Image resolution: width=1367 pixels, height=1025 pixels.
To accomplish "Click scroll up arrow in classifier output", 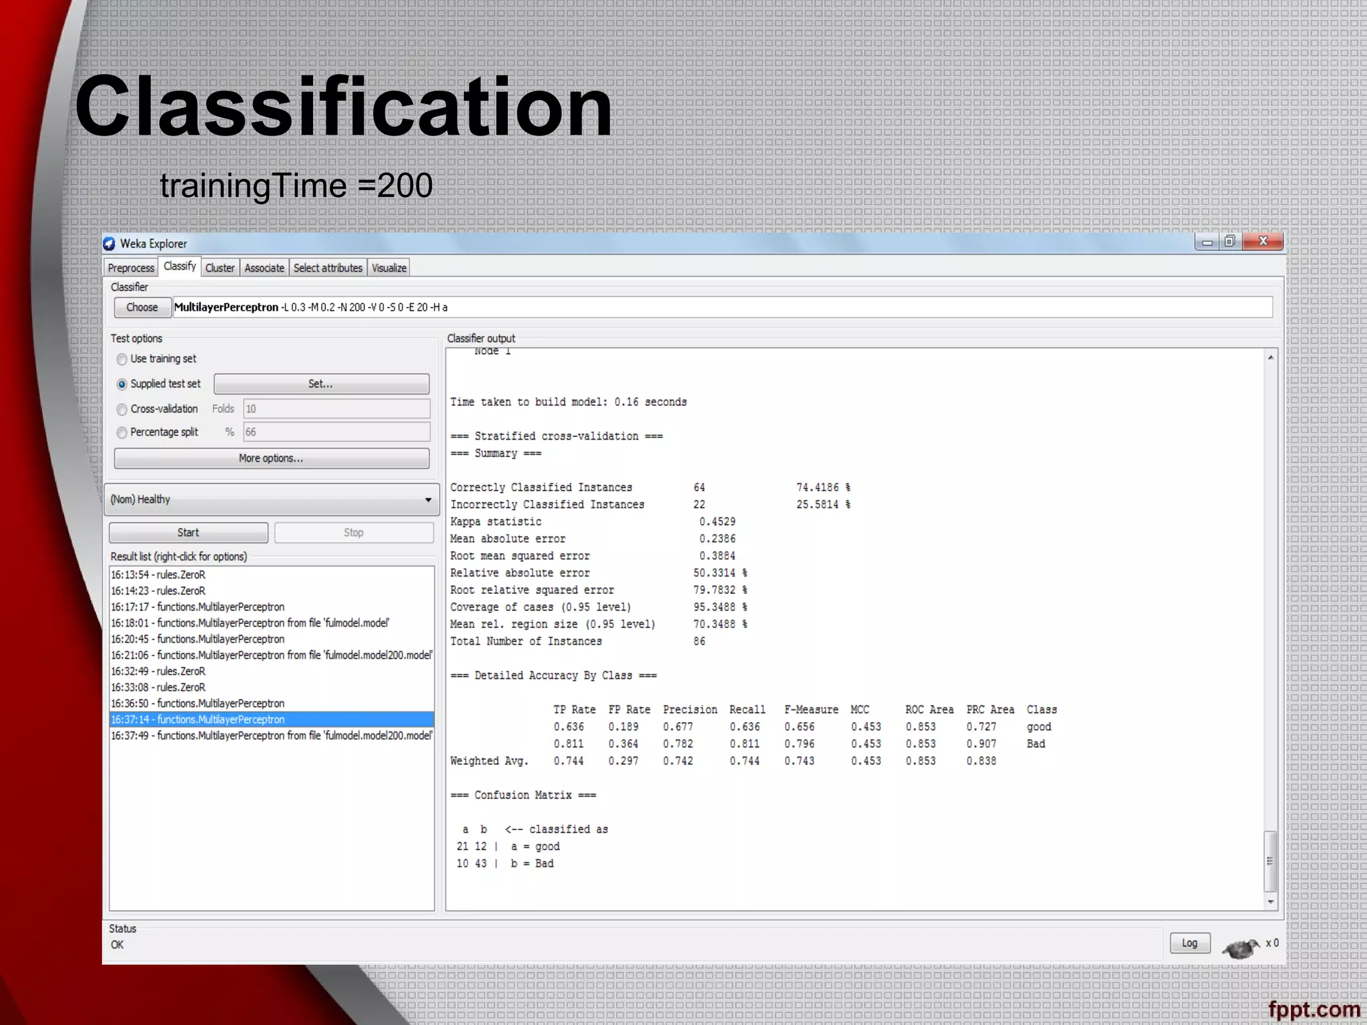I will pyautogui.click(x=1271, y=358).
